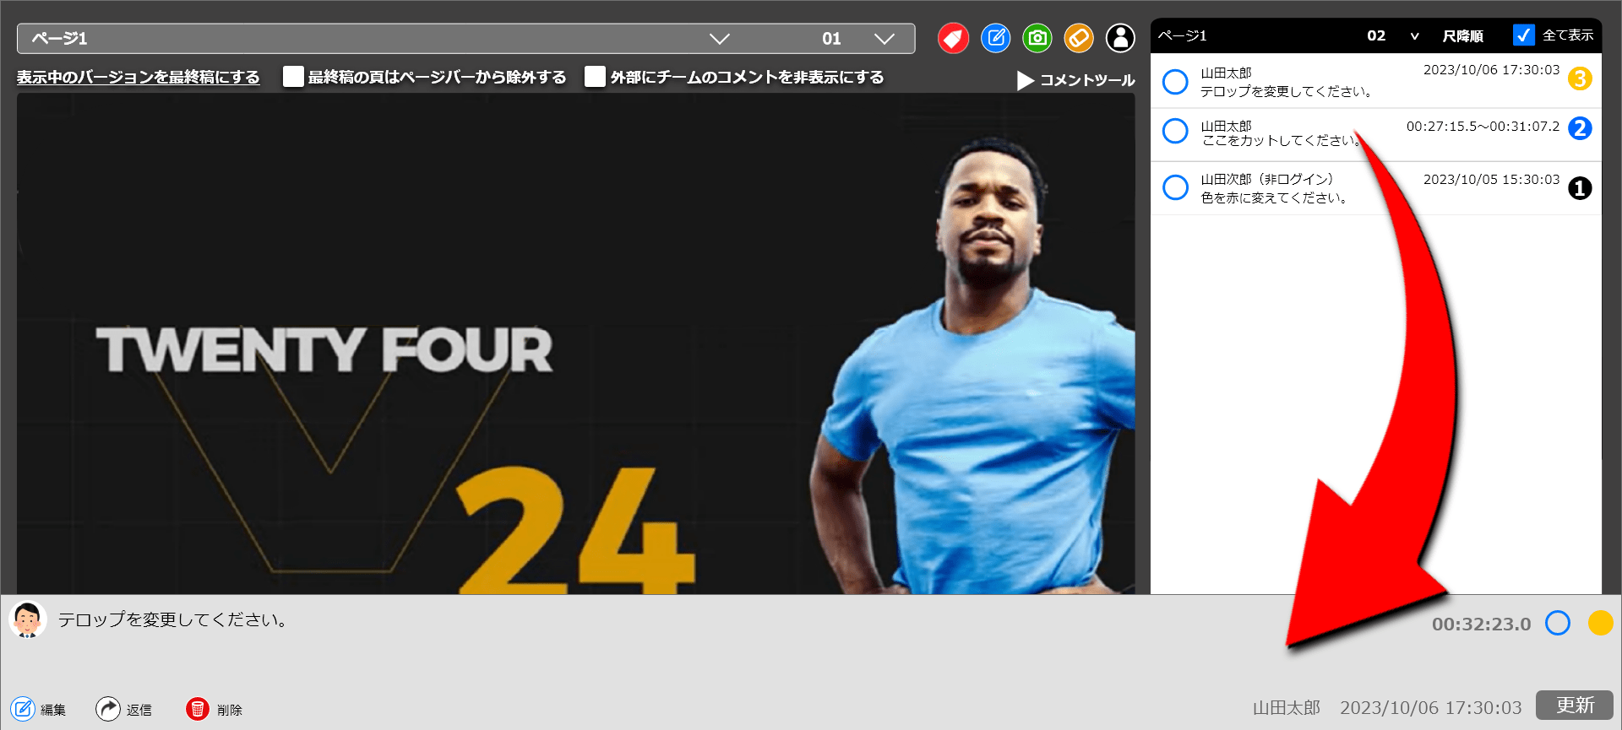Uncheck the 全て表示 checkbox
Image resolution: width=1622 pixels, height=730 pixels.
coord(1523,35)
